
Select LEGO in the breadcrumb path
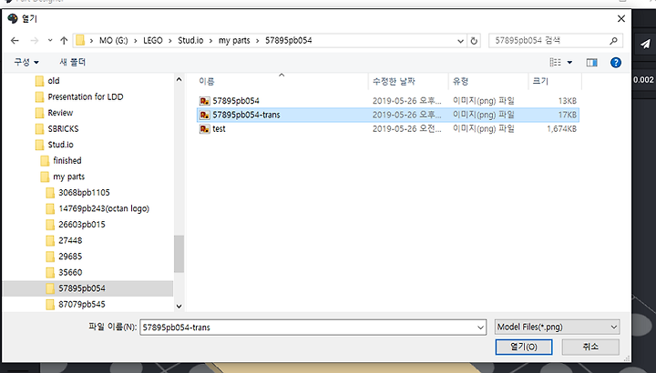[153, 41]
